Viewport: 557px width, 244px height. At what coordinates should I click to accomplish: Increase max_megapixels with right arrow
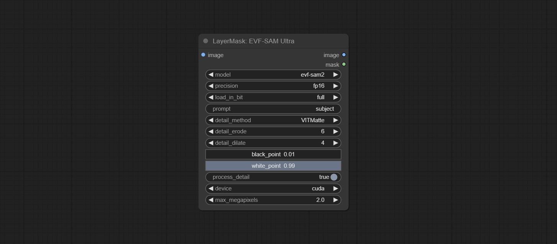click(x=335, y=200)
